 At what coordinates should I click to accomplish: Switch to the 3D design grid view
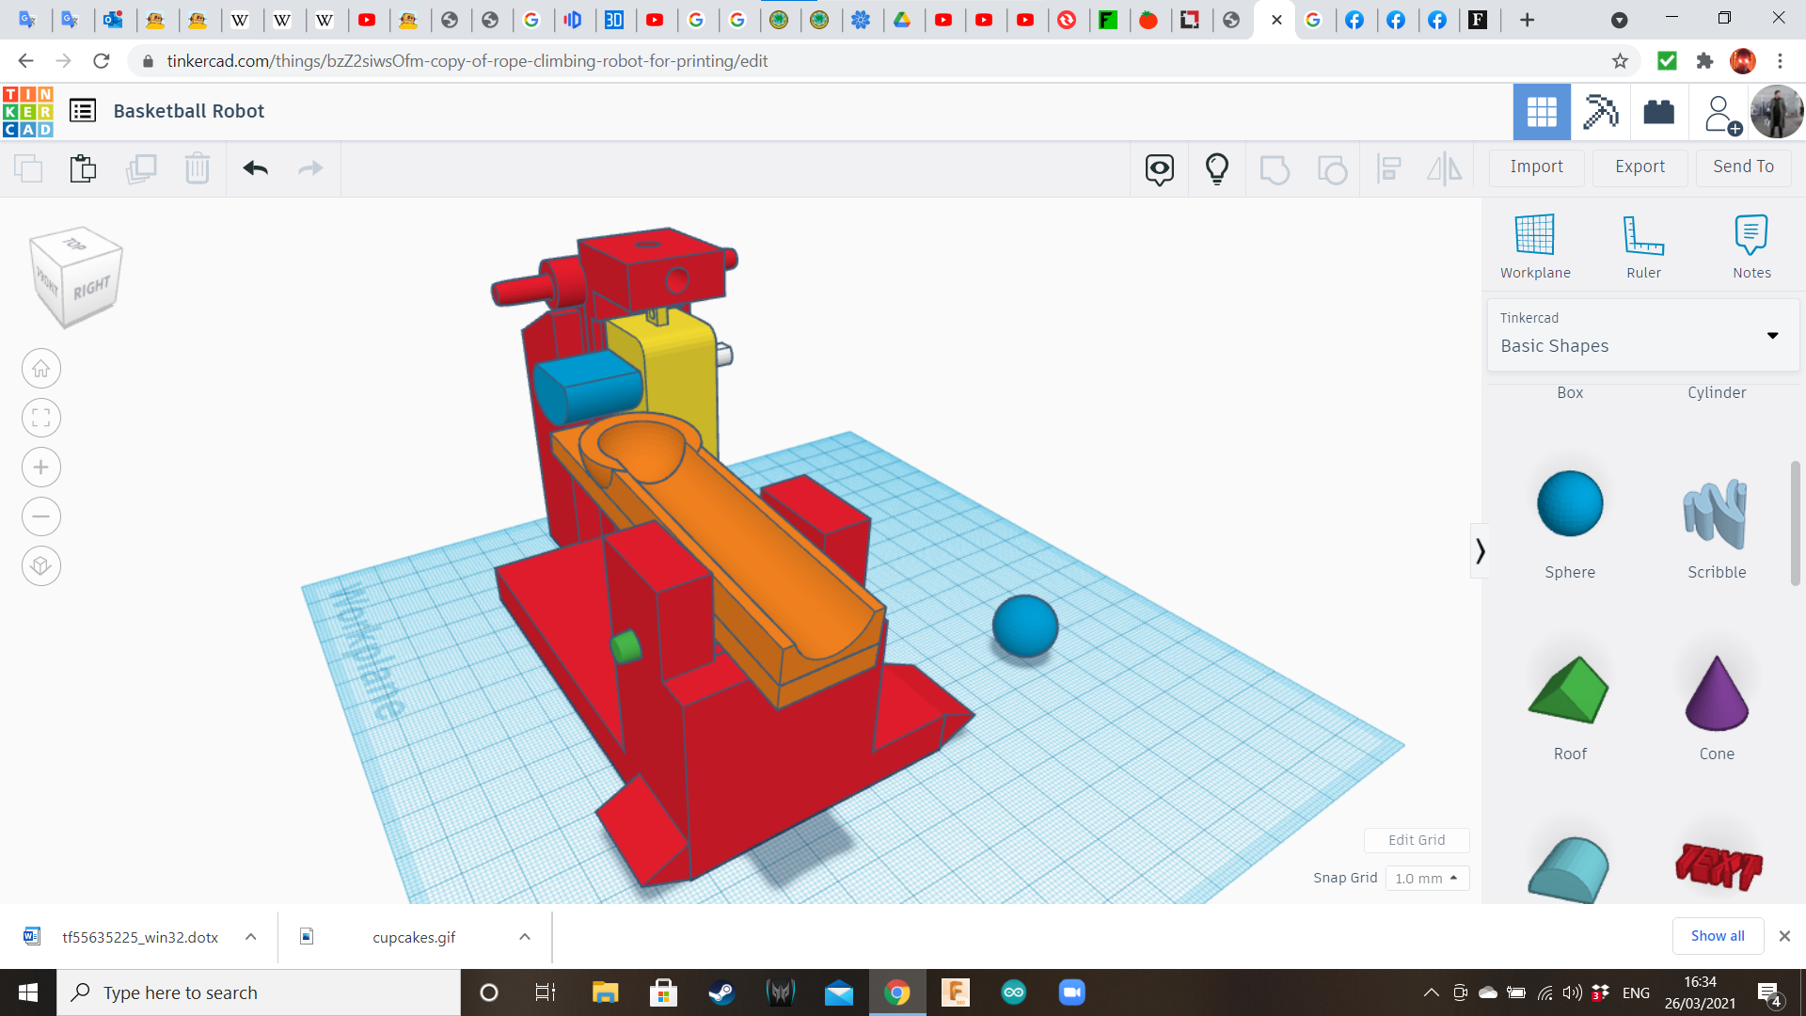coord(1541,112)
